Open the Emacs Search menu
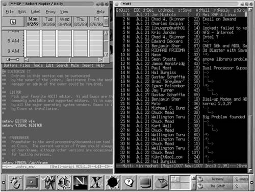This screenshot has width=255, height=192. (62, 65)
